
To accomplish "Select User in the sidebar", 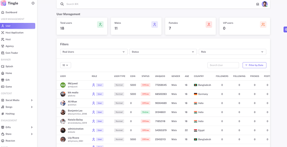I will pyautogui.click(x=18, y=26).
